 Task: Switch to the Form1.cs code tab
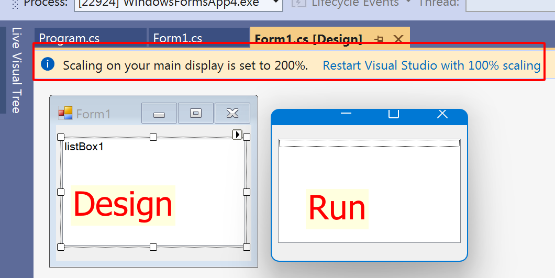pos(199,38)
